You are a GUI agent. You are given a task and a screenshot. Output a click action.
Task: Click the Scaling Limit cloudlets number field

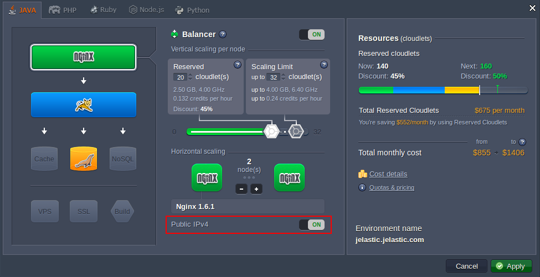[x=274, y=77]
